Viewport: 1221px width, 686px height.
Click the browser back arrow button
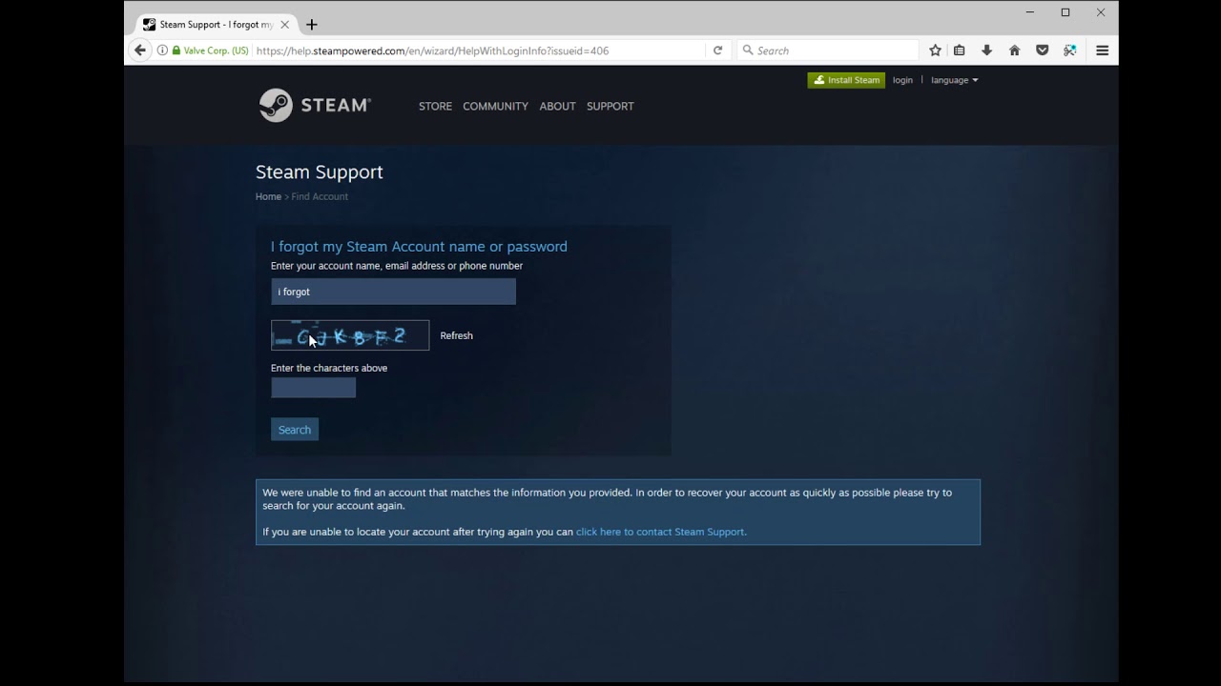(140, 50)
